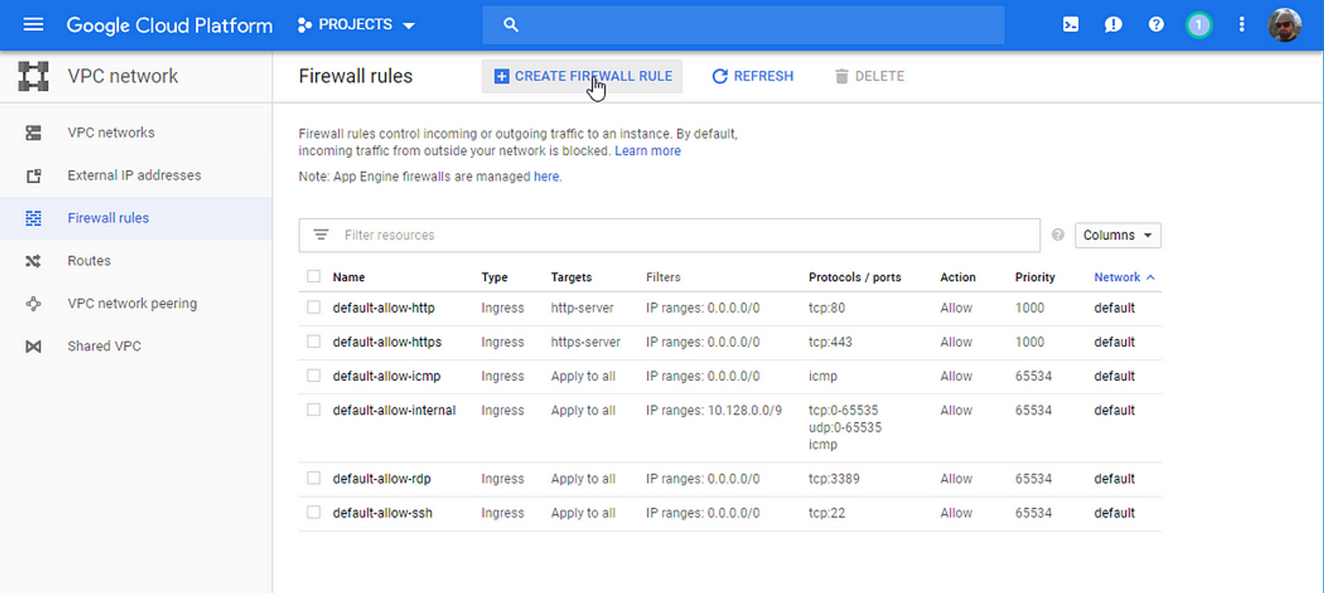Toggle the select-all header checkbox

tap(314, 276)
